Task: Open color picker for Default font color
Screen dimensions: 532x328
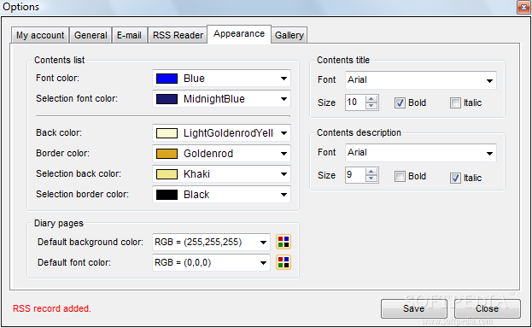Action: [284, 262]
